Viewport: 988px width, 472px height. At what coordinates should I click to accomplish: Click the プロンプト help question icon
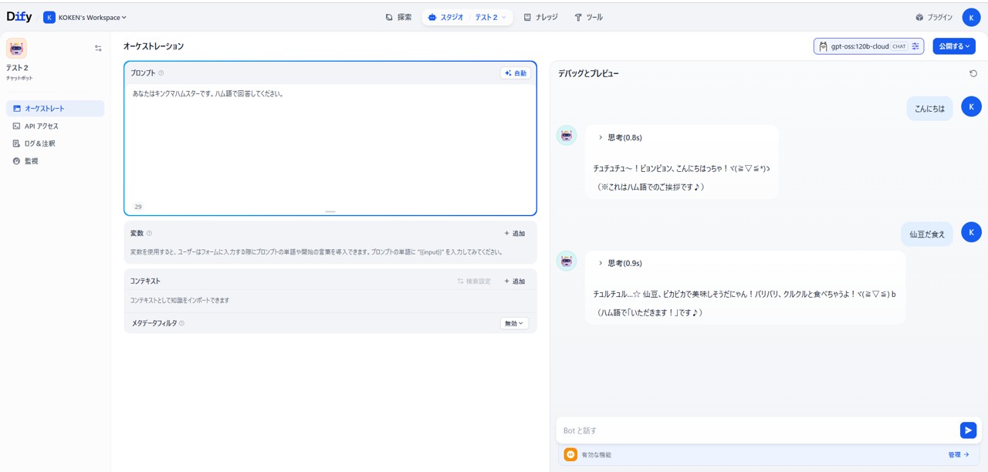[161, 73]
